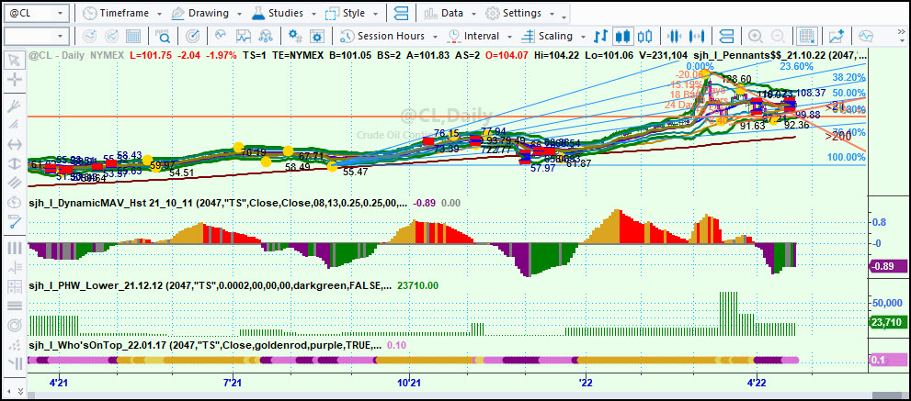The height and width of the screenshot is (401, 911).
Task: Select the vertical double-arrow tool
Action: click(15, 163)
